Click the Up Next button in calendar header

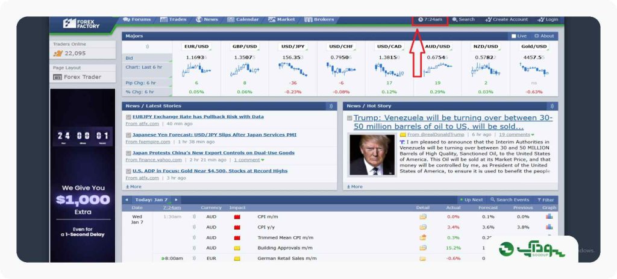(x=471, y=200)
